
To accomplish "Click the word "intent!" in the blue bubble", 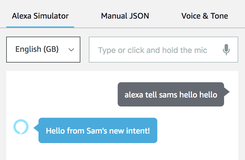I will [139, 131].
